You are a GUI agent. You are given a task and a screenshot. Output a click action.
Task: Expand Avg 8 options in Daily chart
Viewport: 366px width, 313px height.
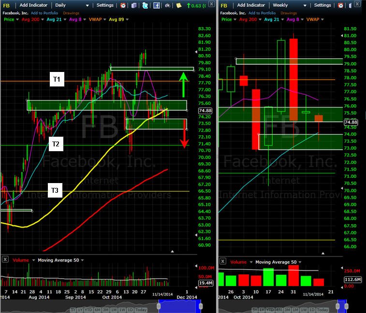[84, 20]
